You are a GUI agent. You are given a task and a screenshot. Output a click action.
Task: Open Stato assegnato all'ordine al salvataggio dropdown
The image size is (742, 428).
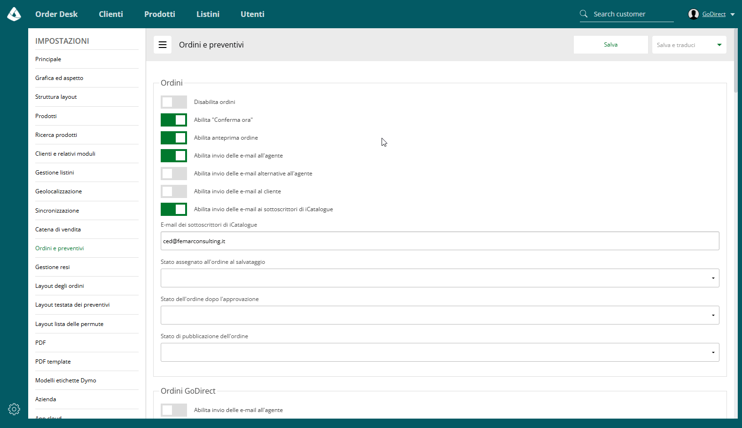point(440,278)
